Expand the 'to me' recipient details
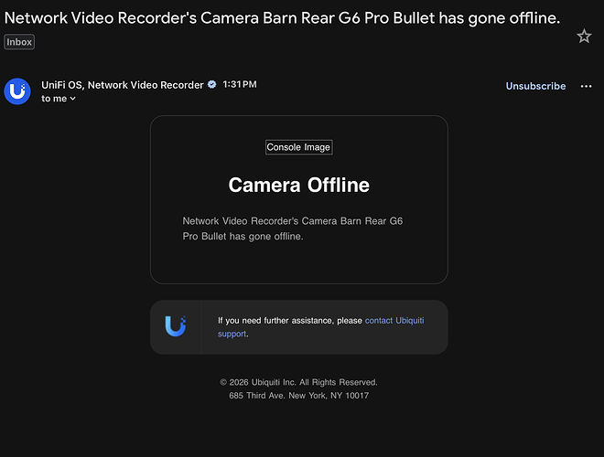Viewport: 604px width, 457px height. [x=59, y=99]
